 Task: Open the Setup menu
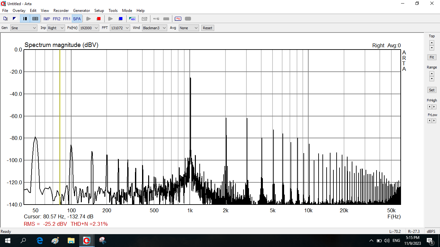pos(99,11)
